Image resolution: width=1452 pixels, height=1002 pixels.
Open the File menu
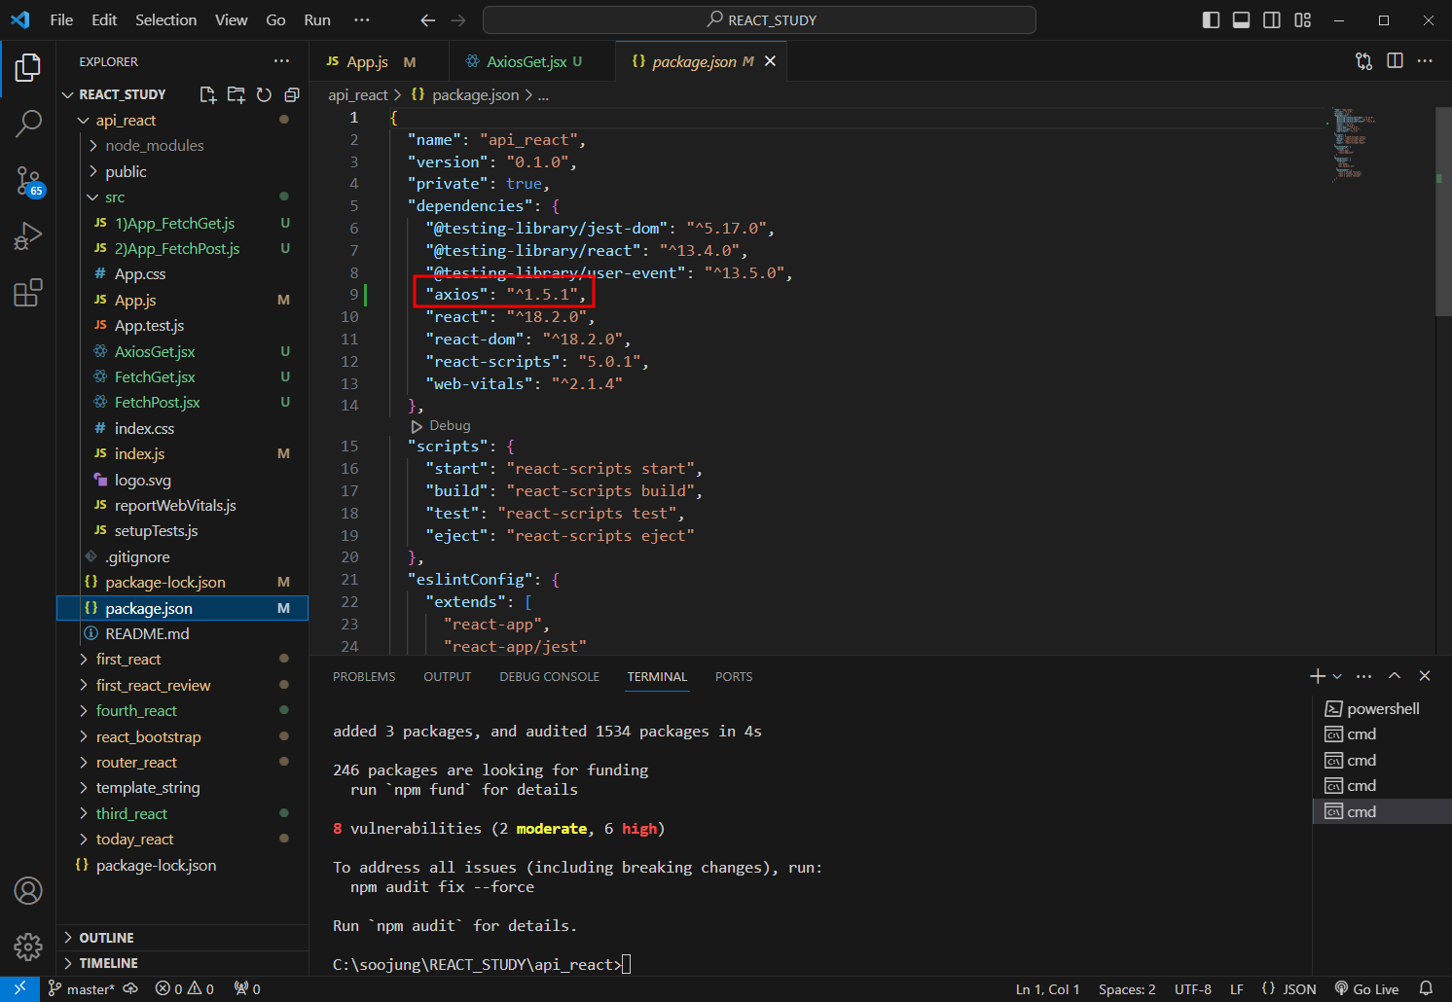[61, 19]
